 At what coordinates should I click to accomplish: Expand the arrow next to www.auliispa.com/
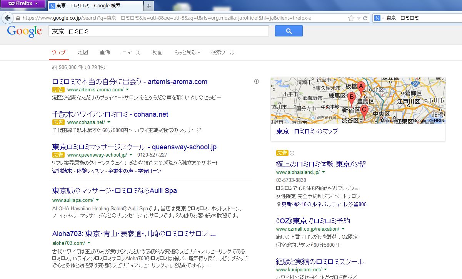(97, 200)
